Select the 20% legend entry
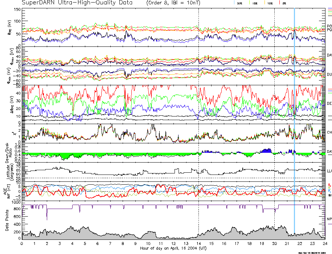332x254 pixels. [239, 3]
